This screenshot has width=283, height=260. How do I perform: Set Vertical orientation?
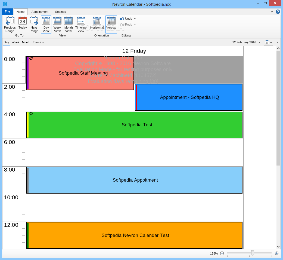111,25
